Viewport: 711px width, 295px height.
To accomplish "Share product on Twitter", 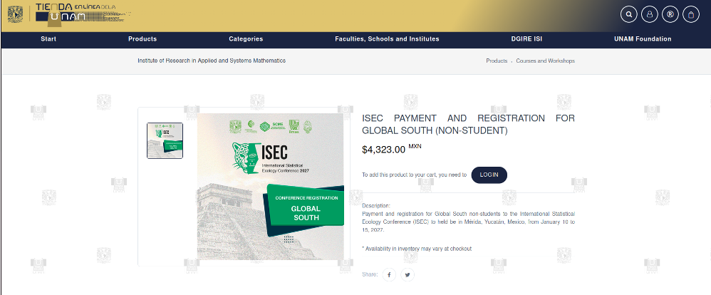I will click(408, 274).
